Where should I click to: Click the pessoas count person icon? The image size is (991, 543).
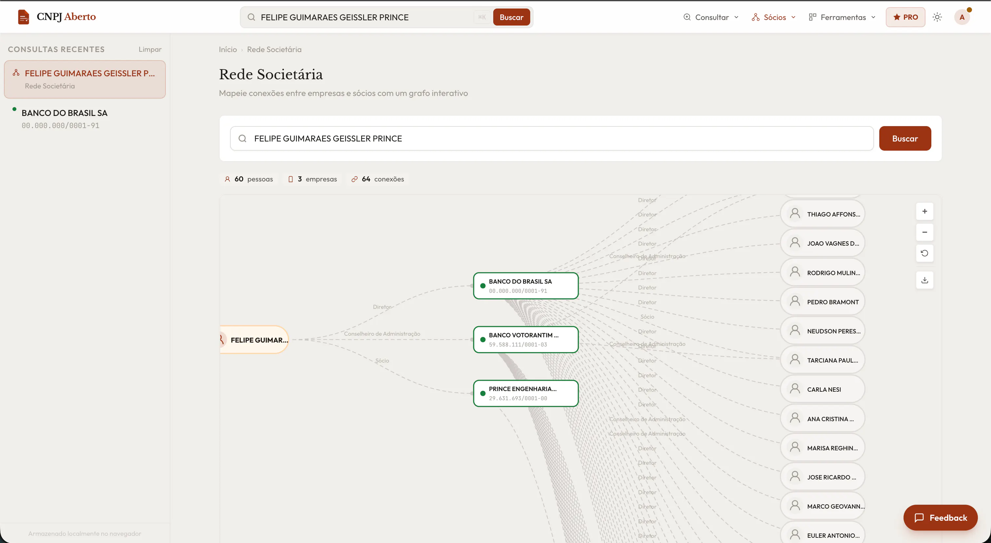pyautogui.click(x=227, y=179)
